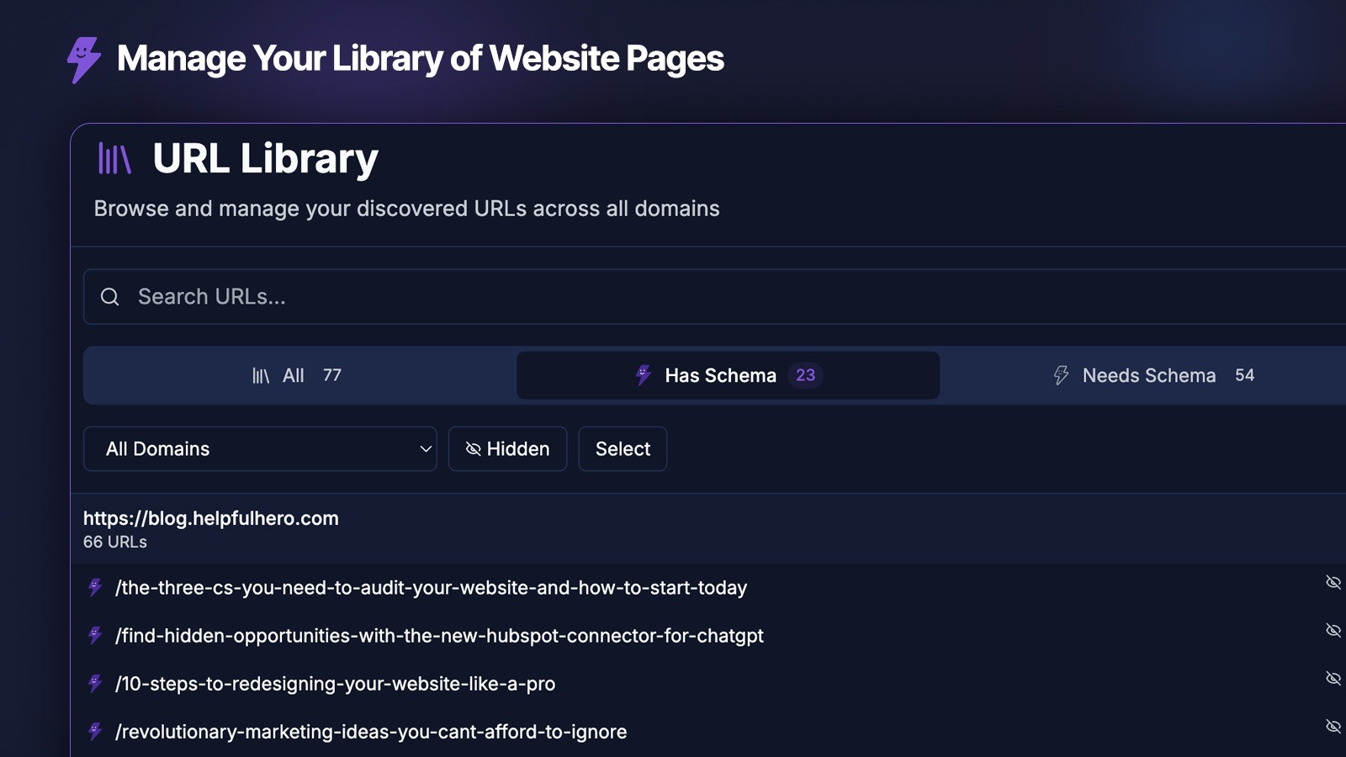
Task: Hide the the-three-cs-you-need-to-audit URL
Action: click(1333, 582)
